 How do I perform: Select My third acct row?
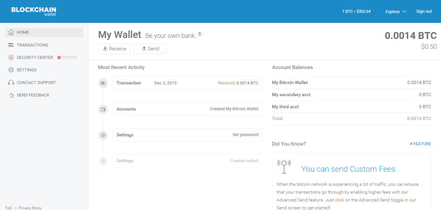coord(351,107)
